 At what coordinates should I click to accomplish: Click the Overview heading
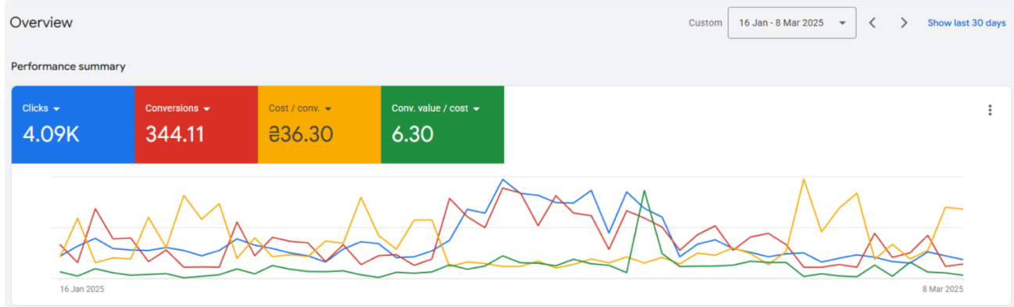coord(41,23)
